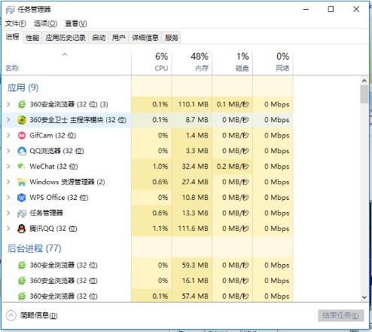Image resolution: width=372 pixels, height=332 pixels.
Task: Switch to the 性能 tab
Action: [x=32, y=38]
